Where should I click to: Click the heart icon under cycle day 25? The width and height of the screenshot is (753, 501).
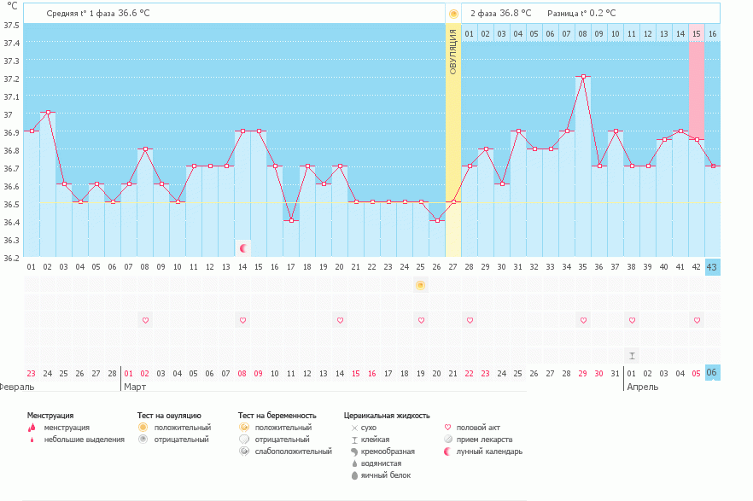coord(421,320)
